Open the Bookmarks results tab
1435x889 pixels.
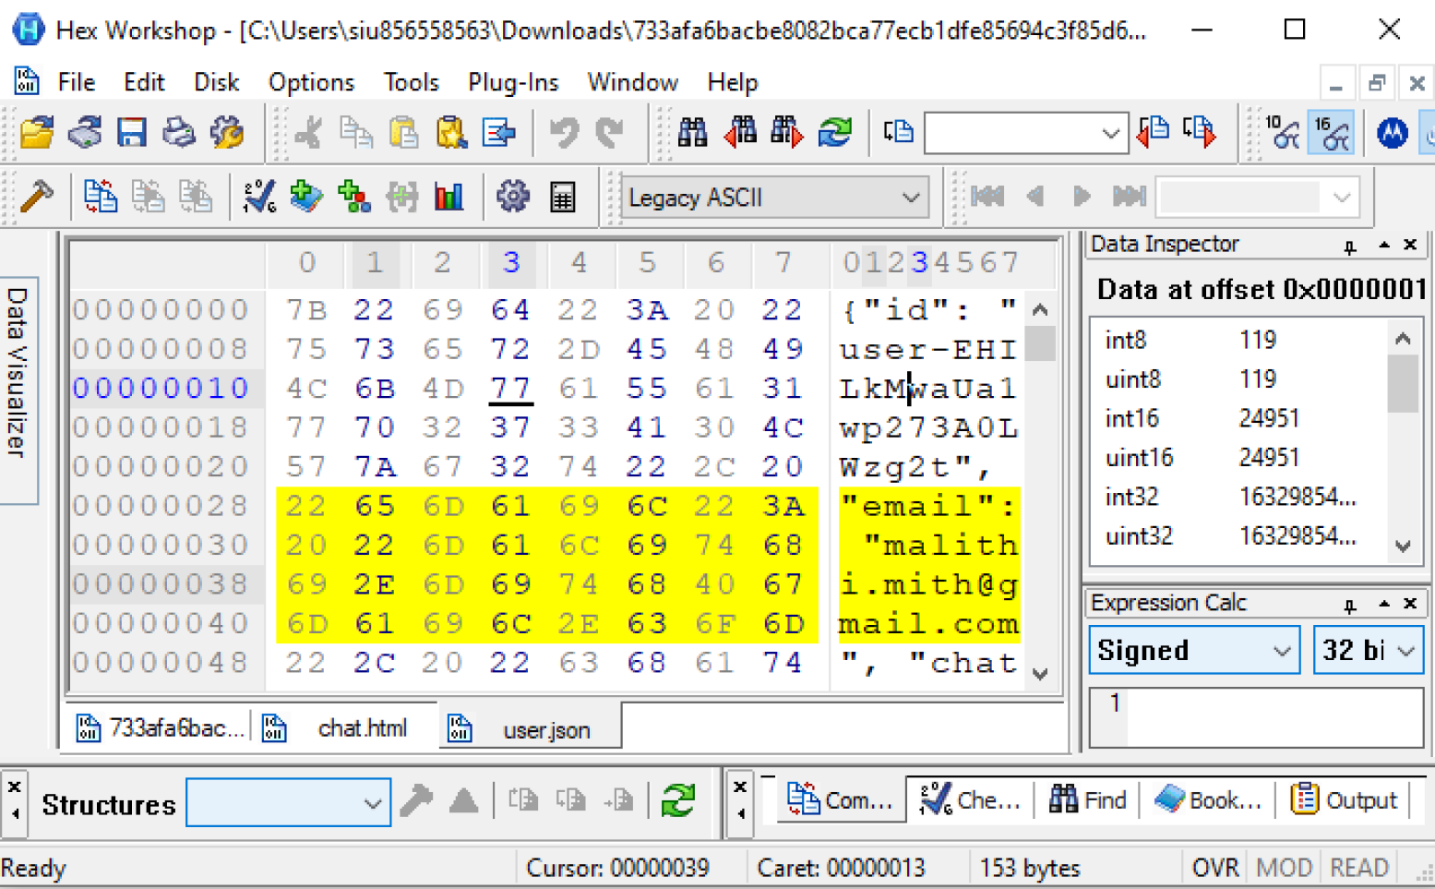point(1208,799)
